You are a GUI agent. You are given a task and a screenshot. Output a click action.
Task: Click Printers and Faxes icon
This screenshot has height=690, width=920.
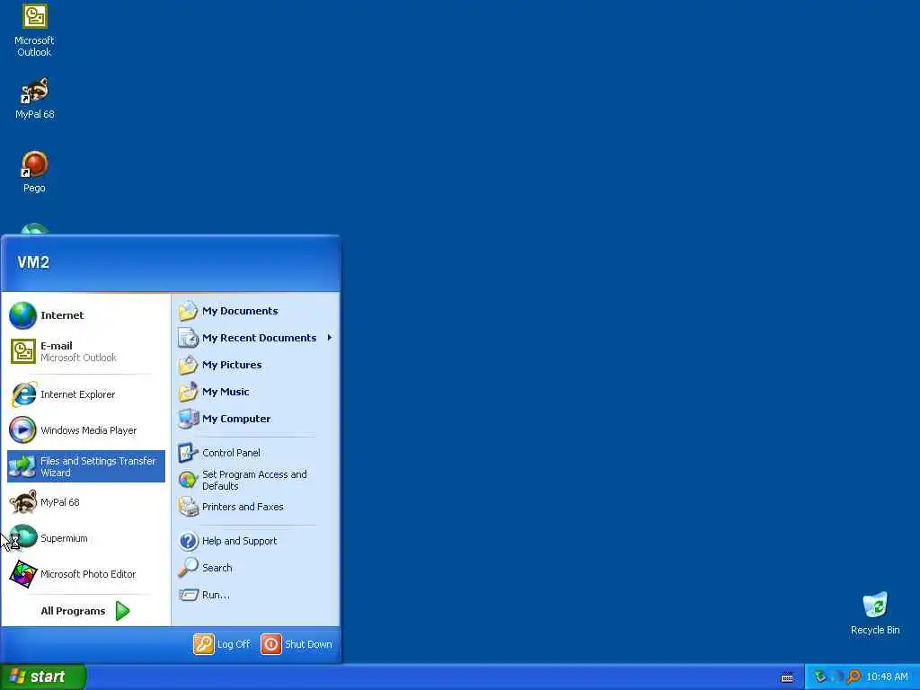click(x=189, y=507)
